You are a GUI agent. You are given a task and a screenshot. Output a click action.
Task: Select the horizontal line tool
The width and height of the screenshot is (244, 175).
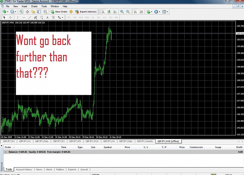click(24, 18)
